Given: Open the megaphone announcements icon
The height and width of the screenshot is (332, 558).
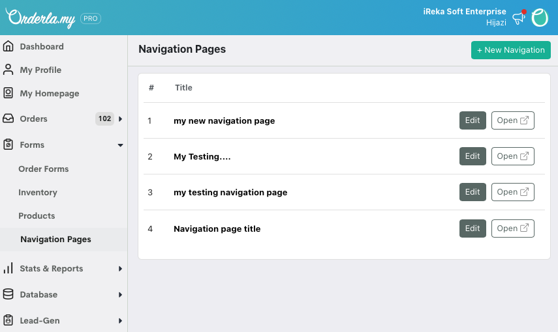Looking at the screenshot, I should pyautogui.click(x=519, y=18).
